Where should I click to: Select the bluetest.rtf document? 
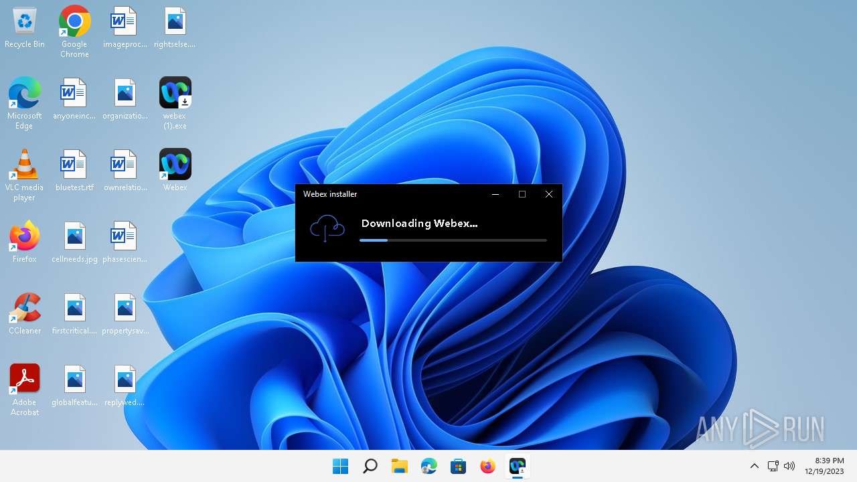(x=74, y=172)
